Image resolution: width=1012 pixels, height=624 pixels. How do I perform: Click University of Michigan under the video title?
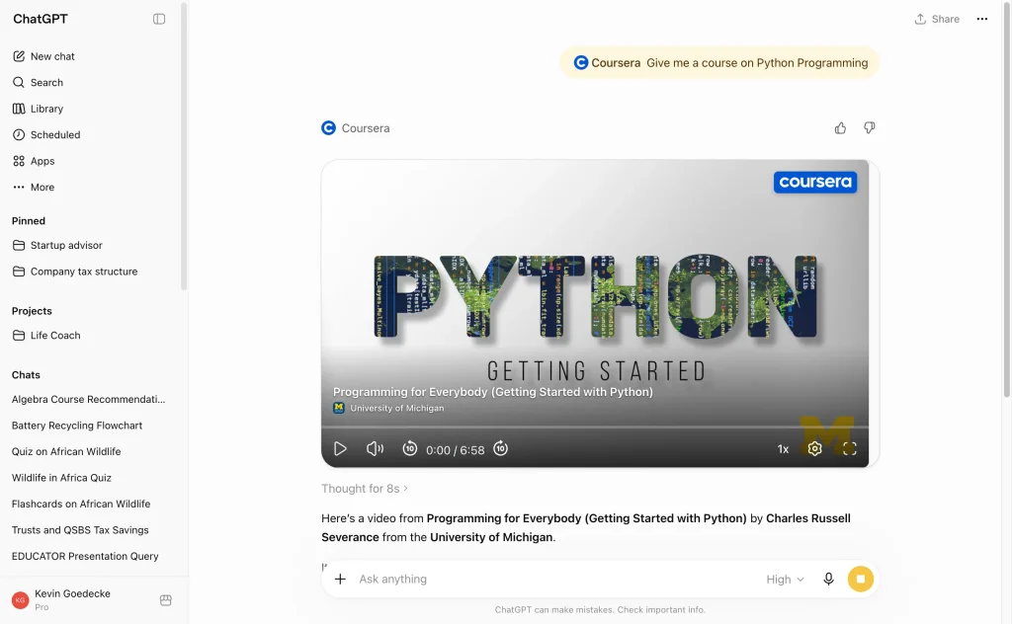click(x=397, y=408)
